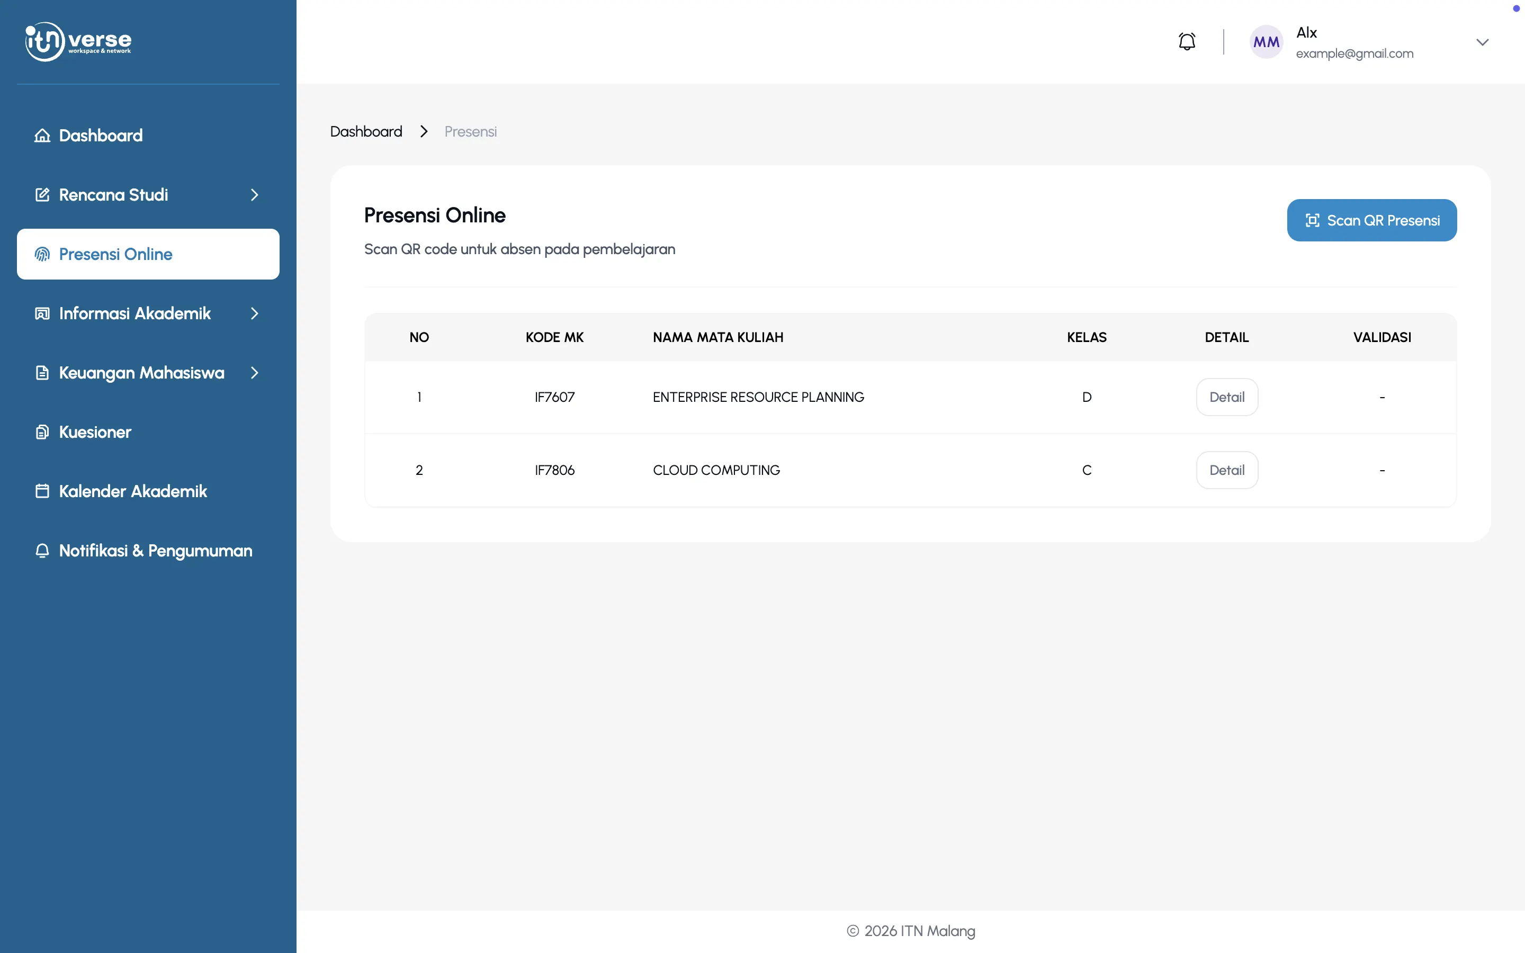Expand the Keuangan Mahasiswa submenu chevron

point(255,373)
